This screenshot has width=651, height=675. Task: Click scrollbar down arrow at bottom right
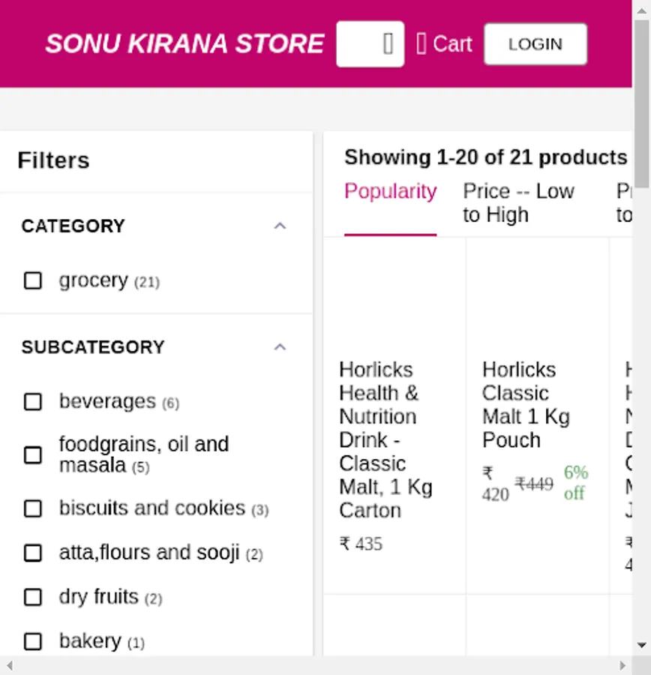pos(641,644)
